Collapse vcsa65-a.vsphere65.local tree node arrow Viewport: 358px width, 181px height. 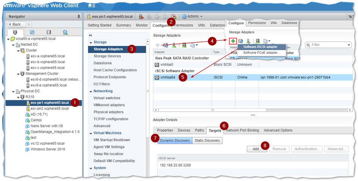[x=8, y=39]
